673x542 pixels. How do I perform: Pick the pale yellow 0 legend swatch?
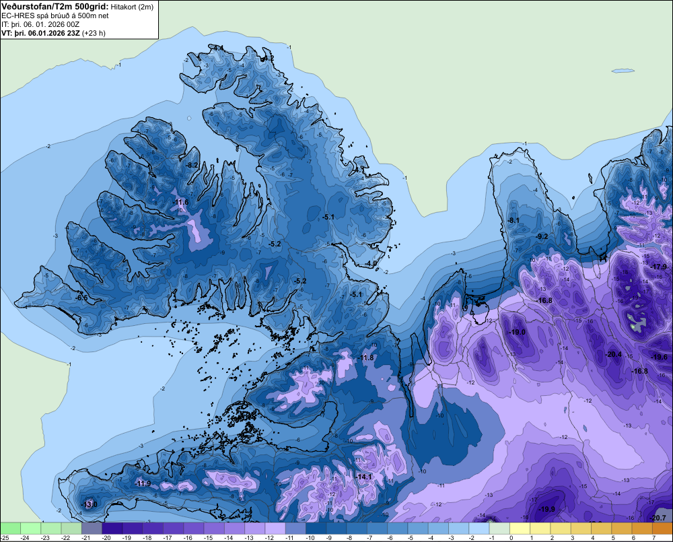coord(520,528)
